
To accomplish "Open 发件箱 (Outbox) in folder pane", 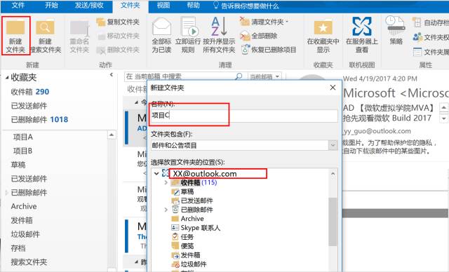I will (22, 220).
